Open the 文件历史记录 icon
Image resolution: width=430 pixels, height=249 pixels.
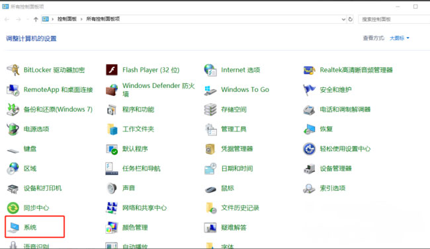(211, 208)
